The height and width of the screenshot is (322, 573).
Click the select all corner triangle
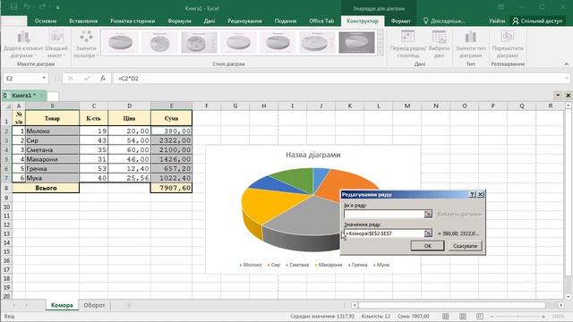(x=7, y=106)
